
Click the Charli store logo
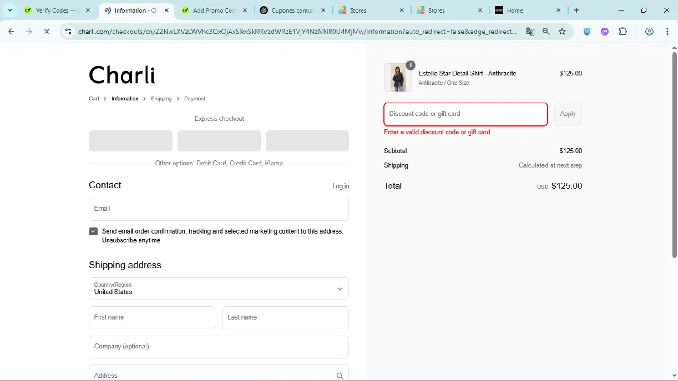122,75
